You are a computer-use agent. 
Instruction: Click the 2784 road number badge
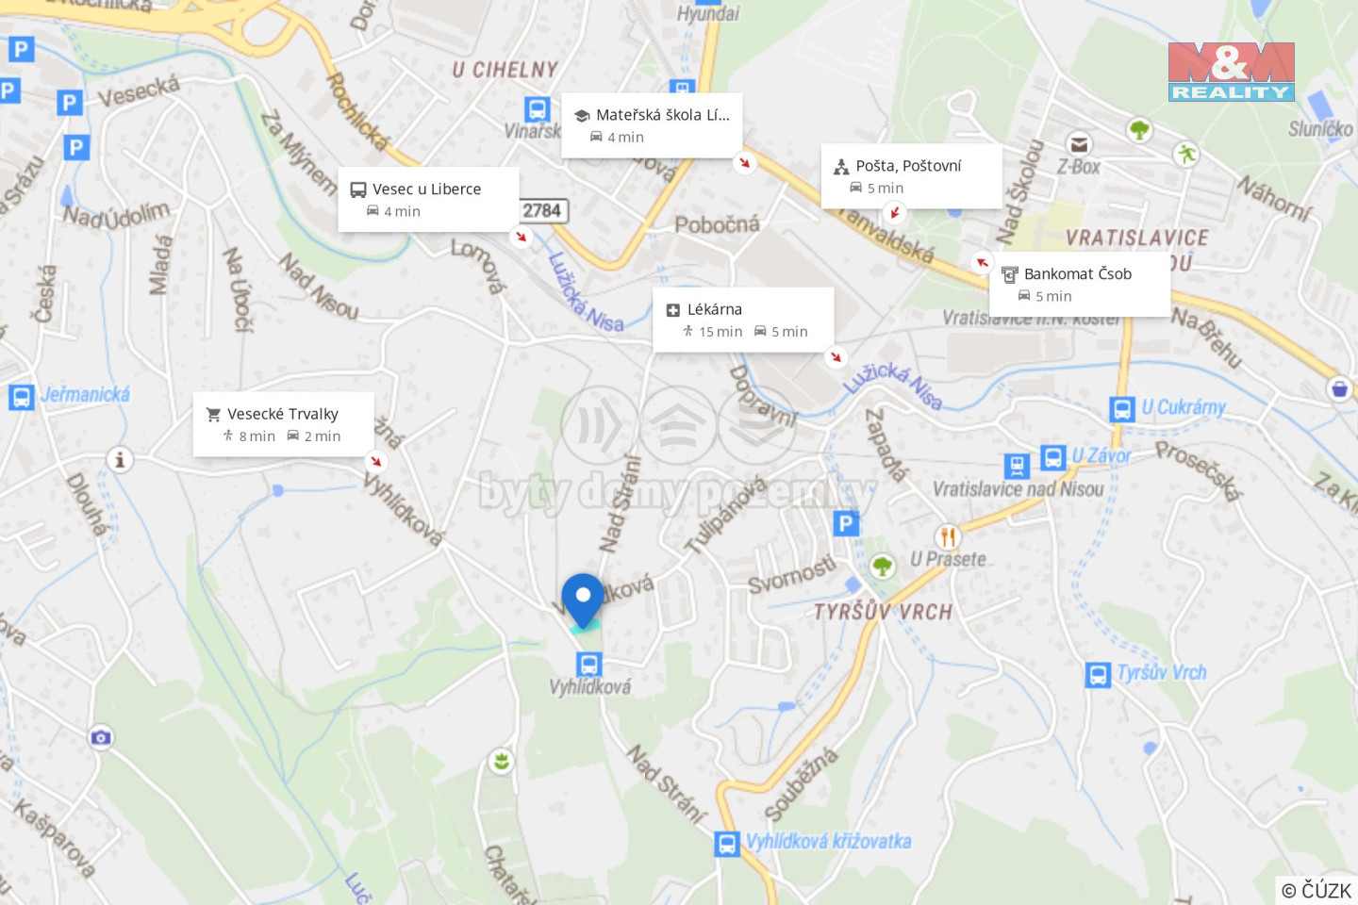coord(542,210)
